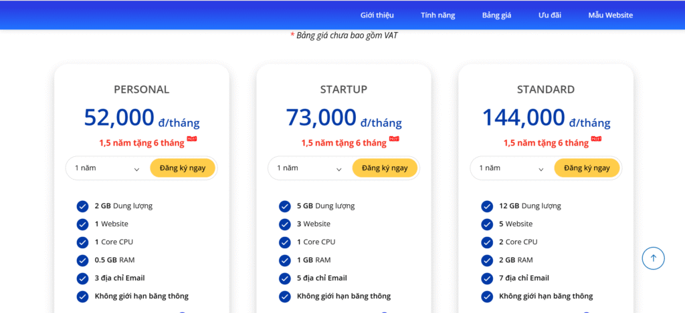Click the Hot badge on the STARTUP plan

coord(394,139)
